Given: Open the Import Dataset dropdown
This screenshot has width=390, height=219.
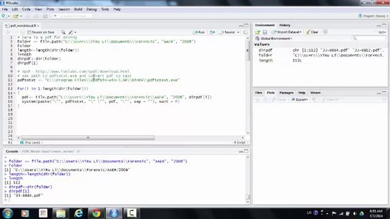Looking at the screenshot, I should [x=286, y=32].
